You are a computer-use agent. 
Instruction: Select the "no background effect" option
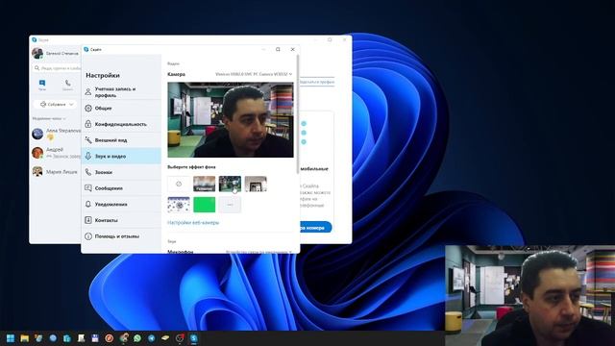tap(179, 184)
